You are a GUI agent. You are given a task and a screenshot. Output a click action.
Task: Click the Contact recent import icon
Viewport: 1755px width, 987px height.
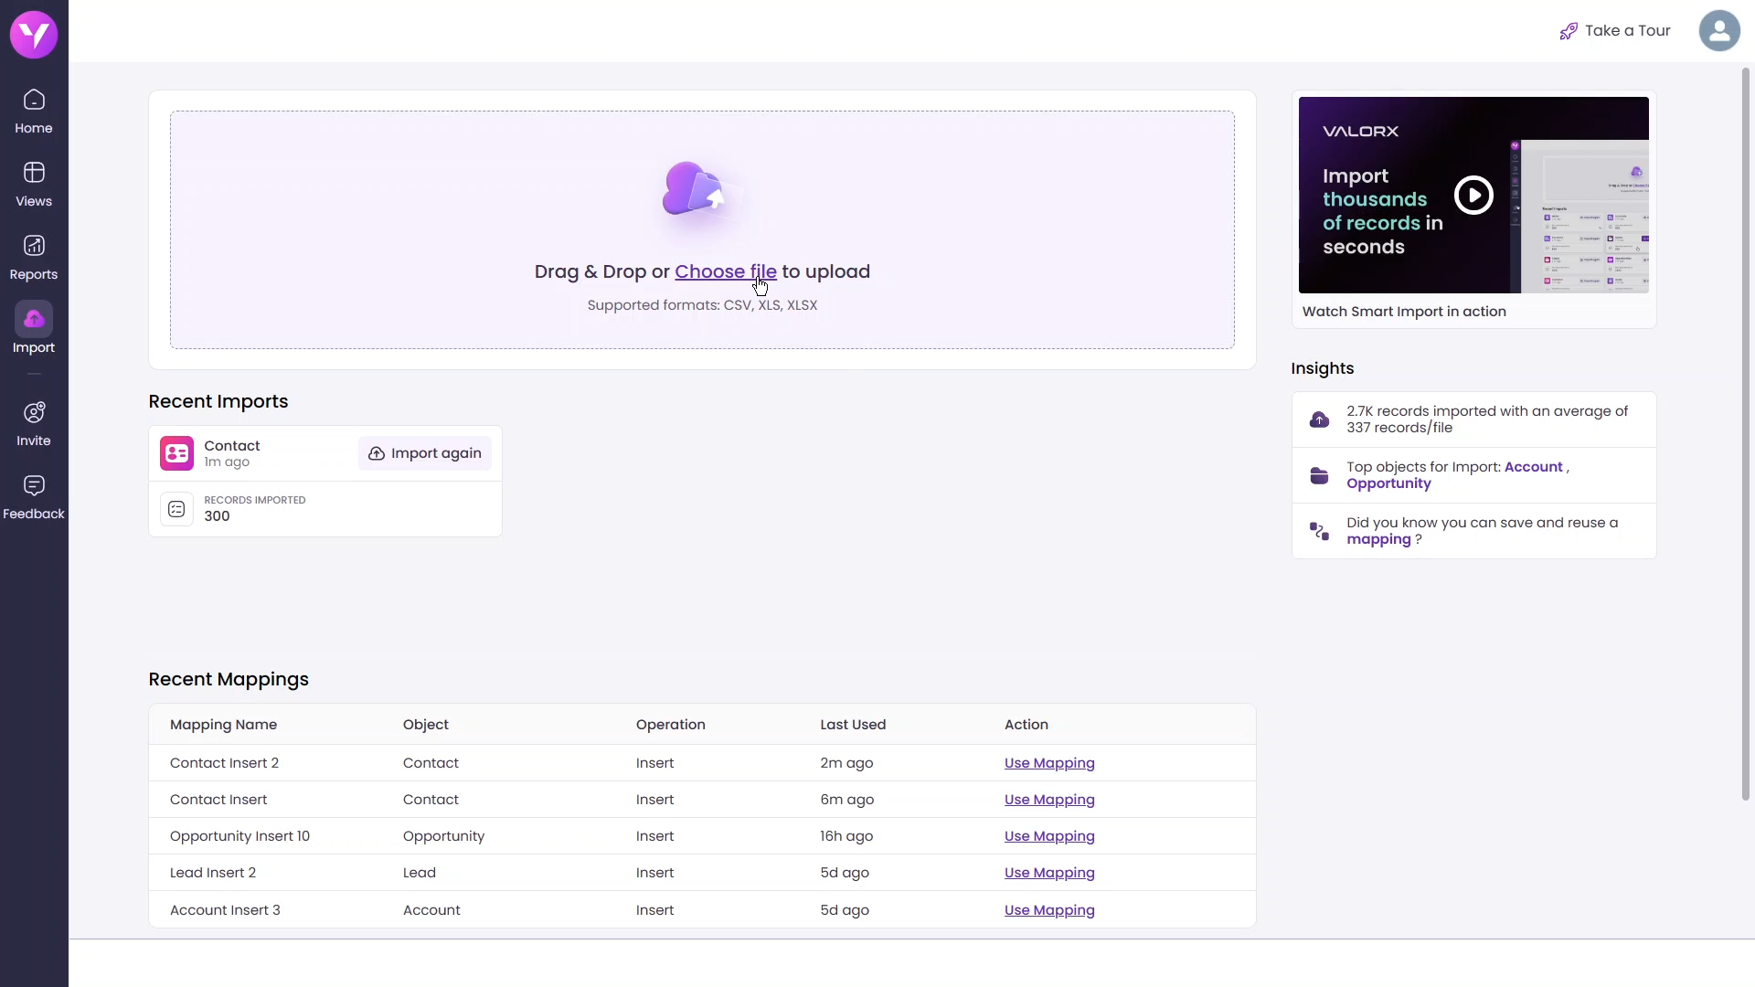pos(176,453)
